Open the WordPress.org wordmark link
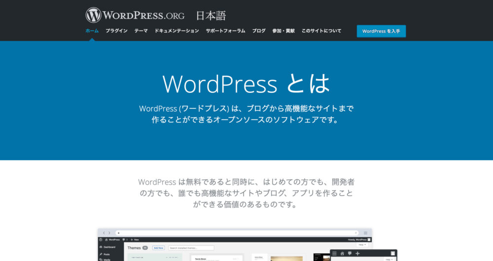 (x=143, y=15)
